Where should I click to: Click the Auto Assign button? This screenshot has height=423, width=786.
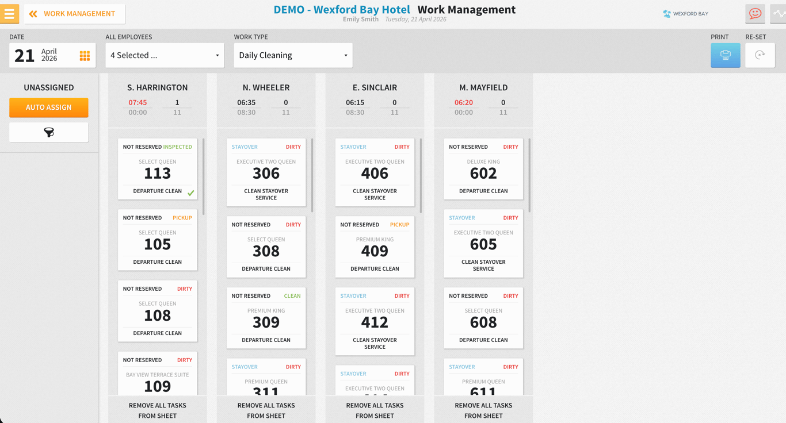pos(49,107)
